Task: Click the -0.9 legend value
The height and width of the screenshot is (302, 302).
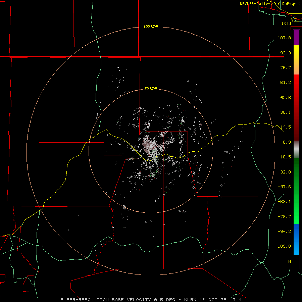Action: pos(286,142)
